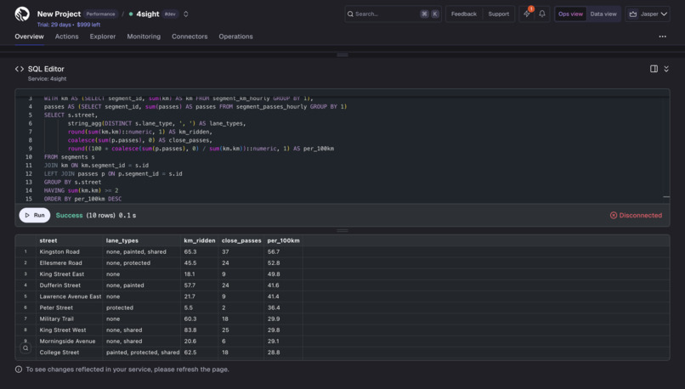Sort by the km_ridden column header
685x389 pixels.
199,240
